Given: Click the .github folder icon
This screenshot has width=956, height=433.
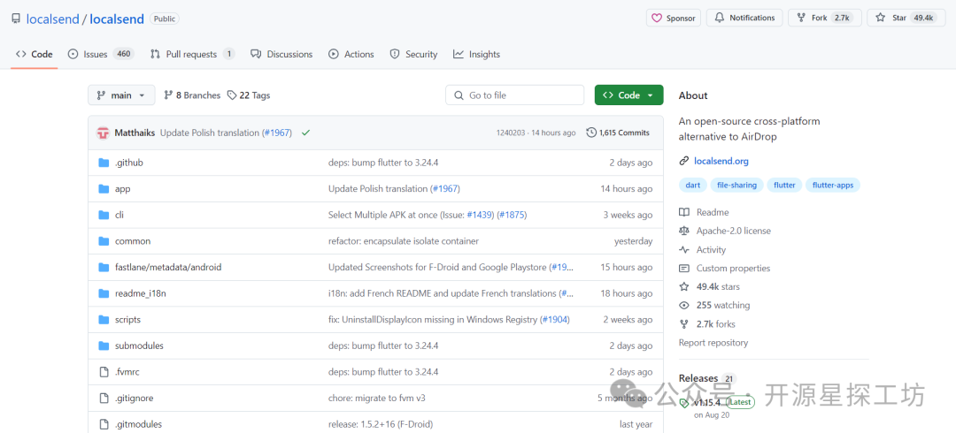Looking at the screenshot, I should coord(104,163).
